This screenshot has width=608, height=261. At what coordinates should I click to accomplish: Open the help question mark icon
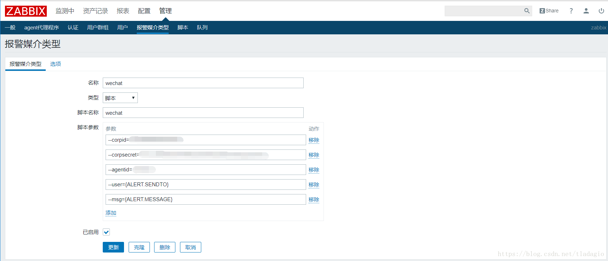[571, 11]
